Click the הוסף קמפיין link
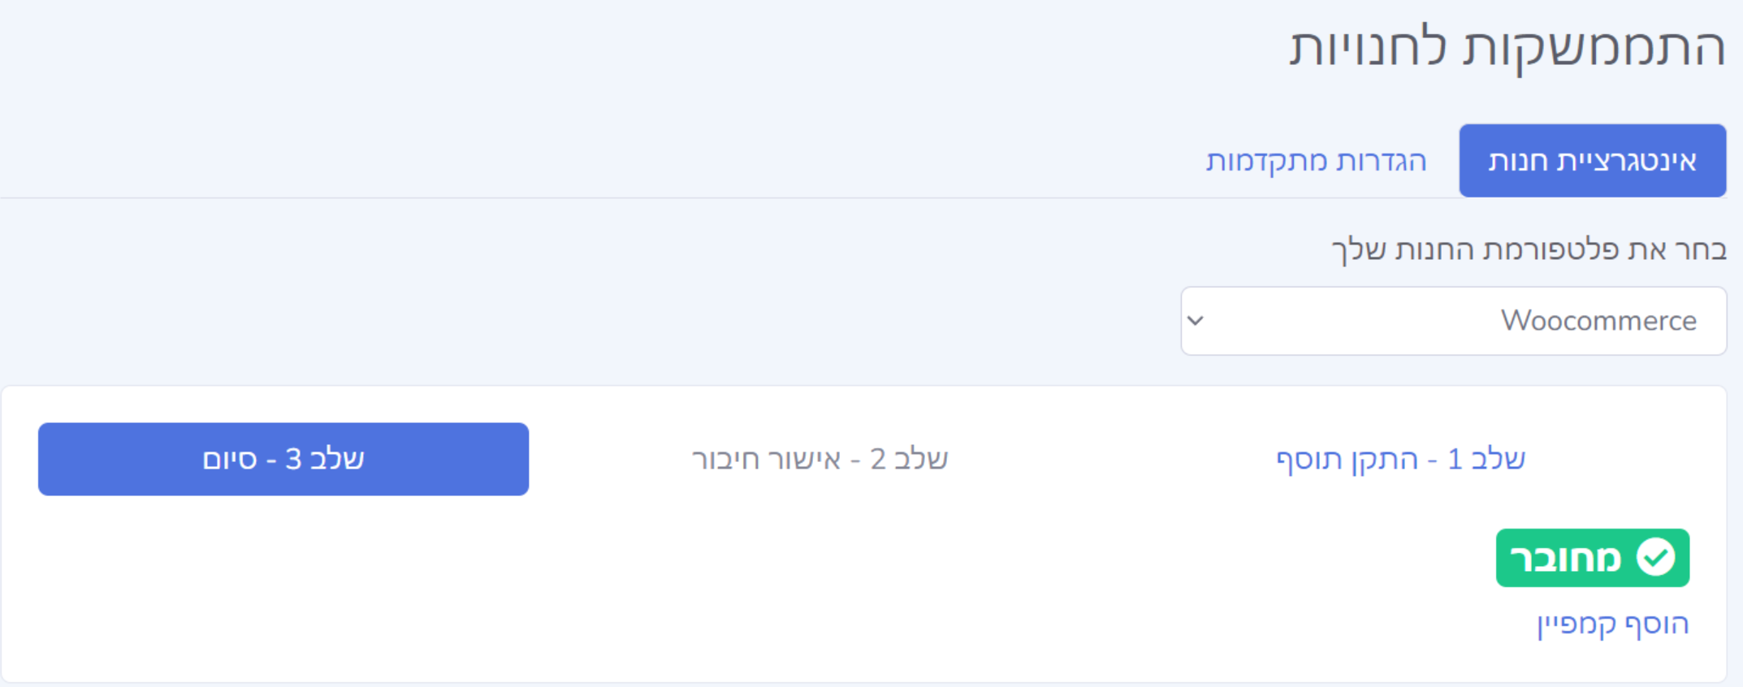 1612,624
